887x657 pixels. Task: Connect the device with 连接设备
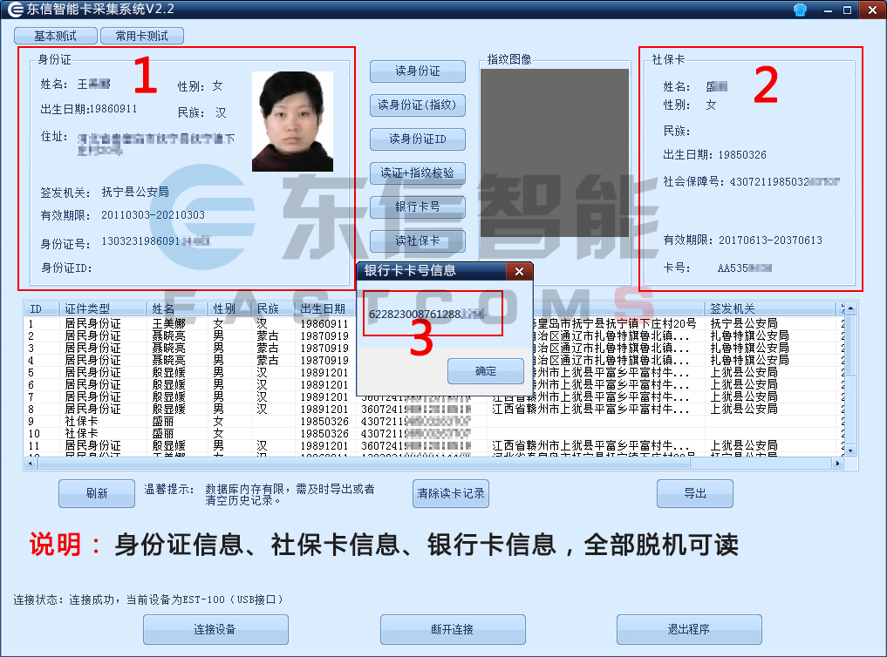[215, 629]
